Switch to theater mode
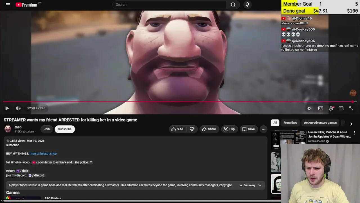The height and width of the screenshot is (203, 360). (341, 108)
